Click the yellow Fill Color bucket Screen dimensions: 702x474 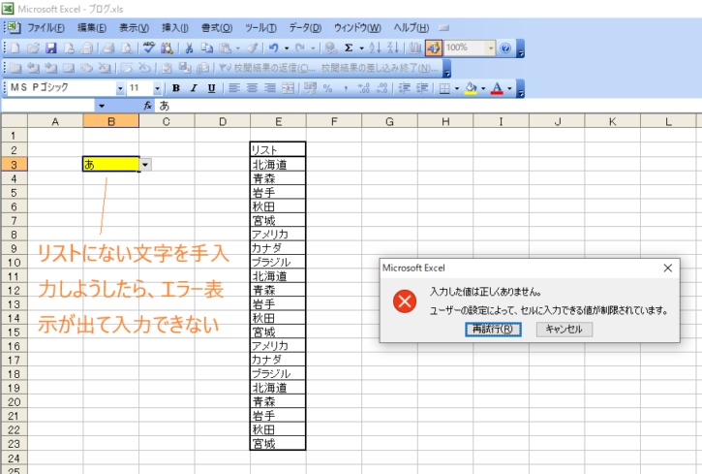click(x=470, y=88)
